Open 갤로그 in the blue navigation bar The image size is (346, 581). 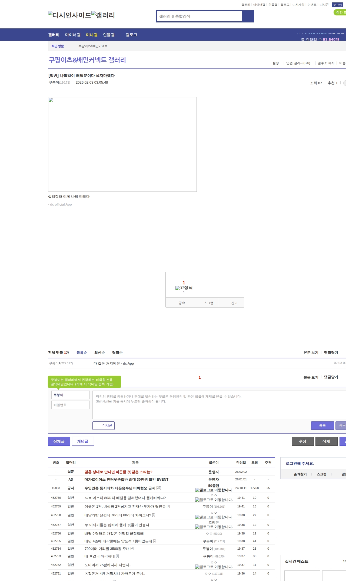(131, 35)
